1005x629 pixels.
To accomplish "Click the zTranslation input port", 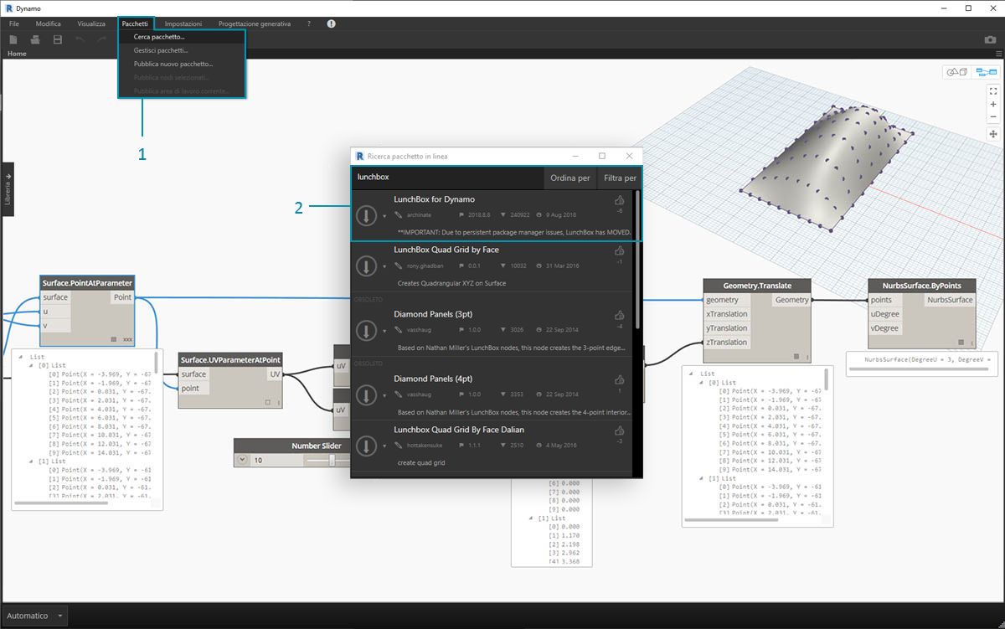I will [x=726, y=342].
